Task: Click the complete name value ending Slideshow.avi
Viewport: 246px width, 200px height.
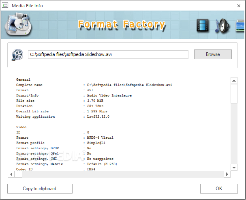Action: coord(130,85)
